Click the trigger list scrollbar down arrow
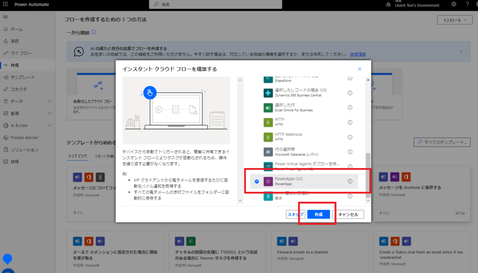The width and height of the screenshot is (478, 273). [x=368, y=201]
